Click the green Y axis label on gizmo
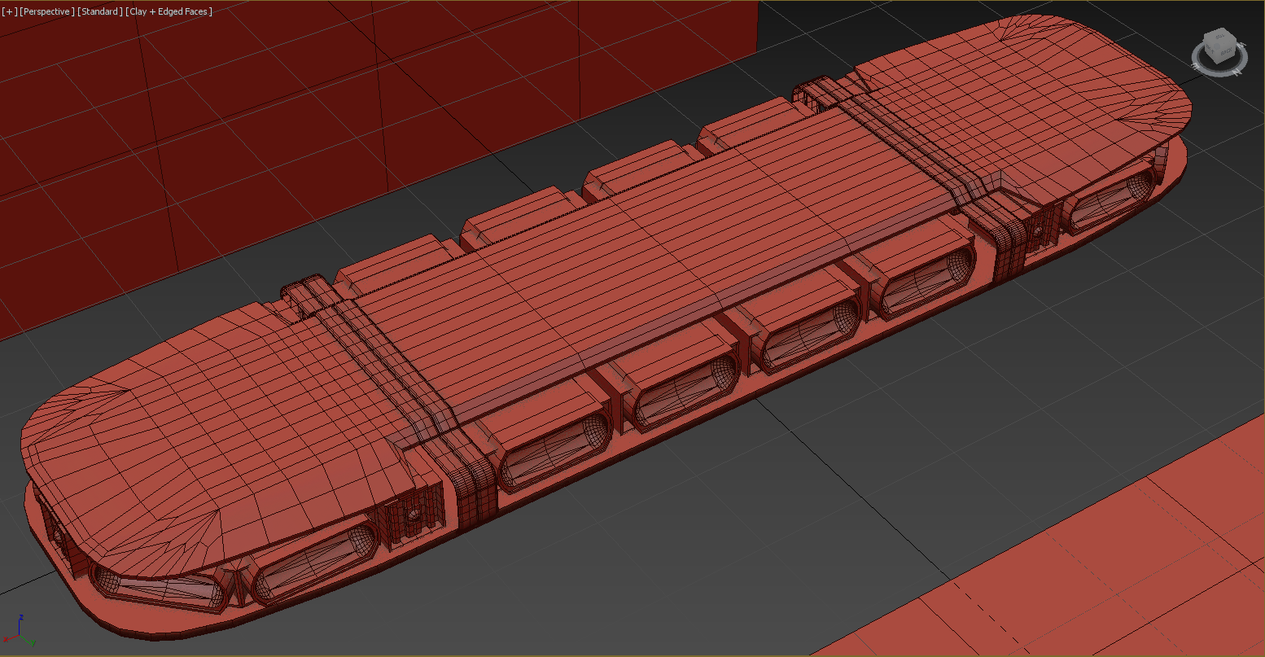 33,642
